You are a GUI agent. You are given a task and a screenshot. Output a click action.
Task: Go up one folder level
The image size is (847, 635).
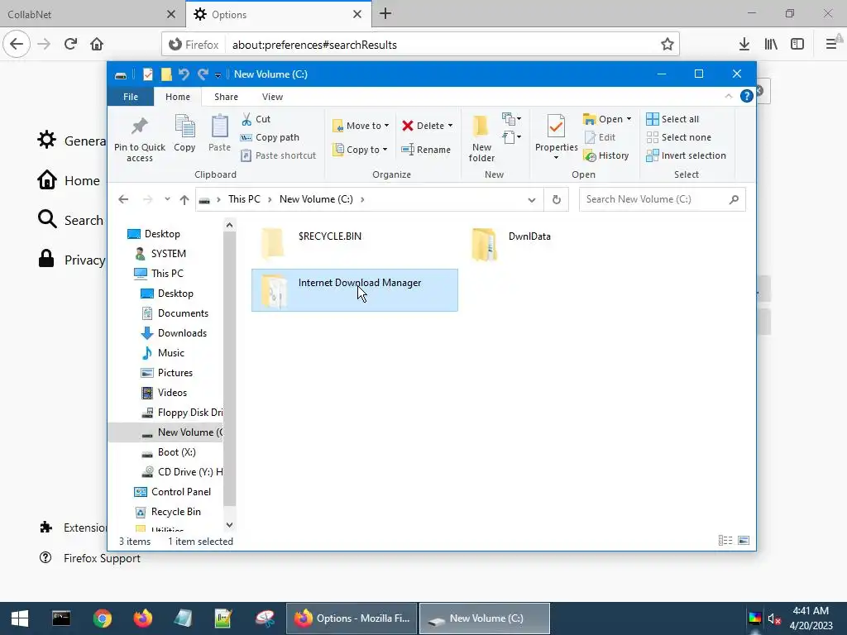pos(184,200)
